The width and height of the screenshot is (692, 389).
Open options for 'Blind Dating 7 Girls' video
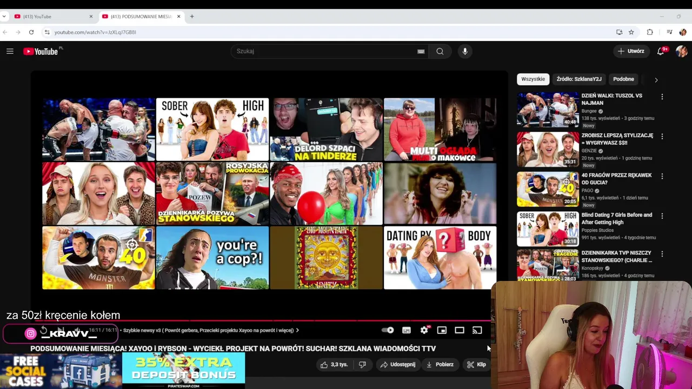[662, 216]
